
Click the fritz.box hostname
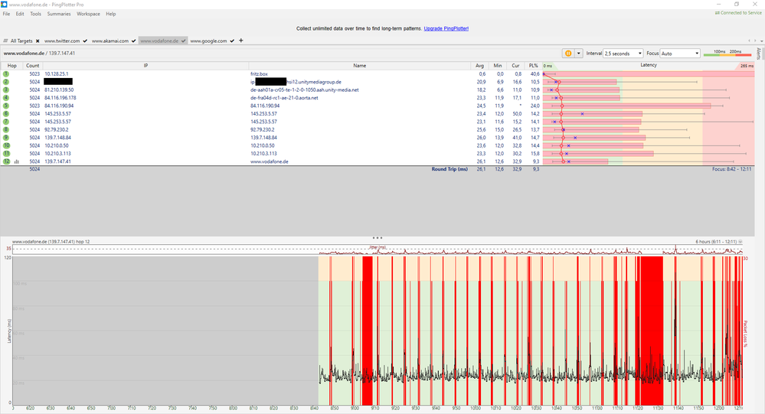[259, 73]
